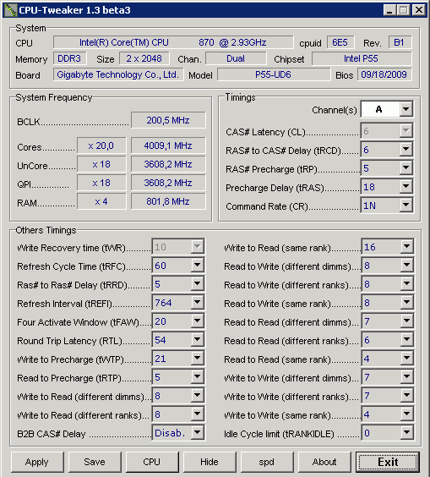Click the DDR3 memory type value
This screenshot has width=430, height=477.
pyautogui.click(x=69, y=58)
